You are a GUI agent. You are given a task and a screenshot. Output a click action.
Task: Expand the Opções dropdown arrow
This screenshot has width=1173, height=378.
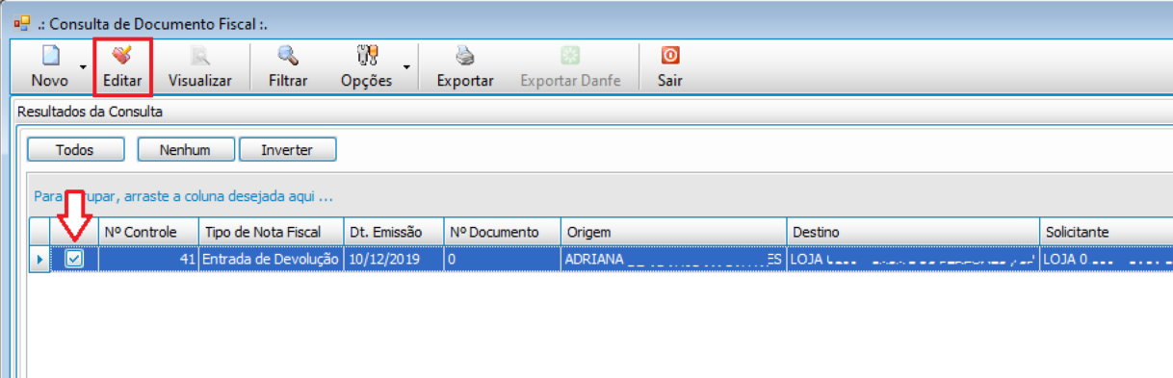(x=406, y=67)
